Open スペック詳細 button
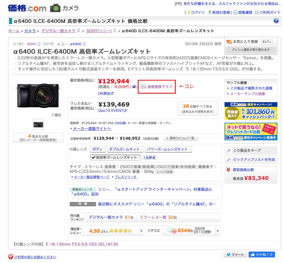 pos(164,172)
